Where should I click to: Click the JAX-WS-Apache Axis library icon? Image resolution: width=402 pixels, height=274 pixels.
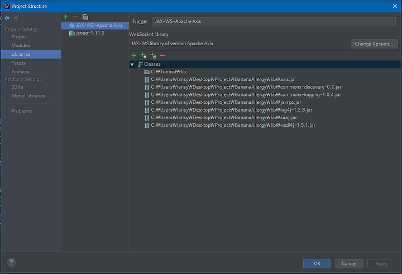[72, 25]
